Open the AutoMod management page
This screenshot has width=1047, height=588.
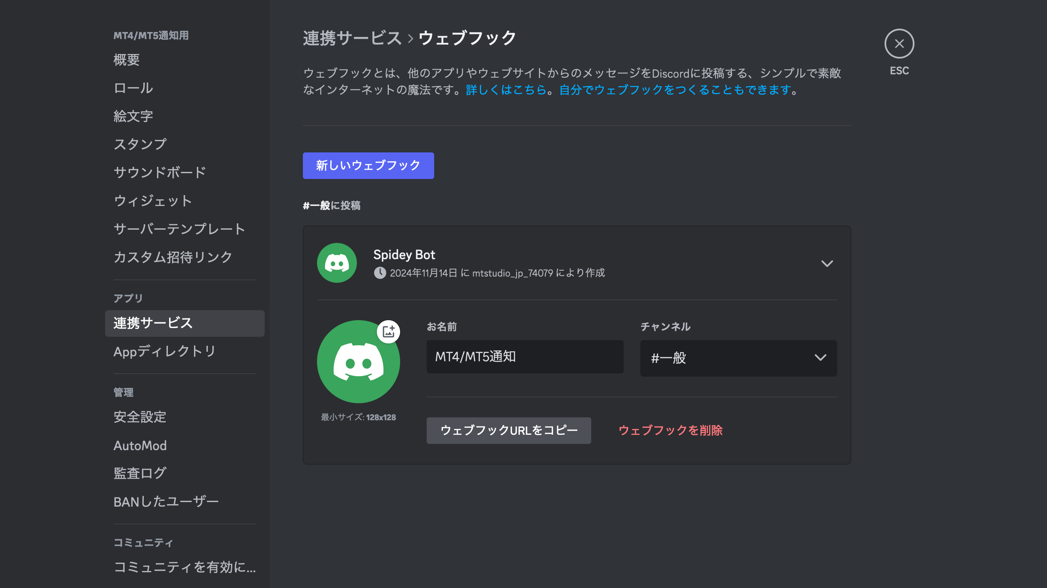pyautogui.click(x=140, y=445)
